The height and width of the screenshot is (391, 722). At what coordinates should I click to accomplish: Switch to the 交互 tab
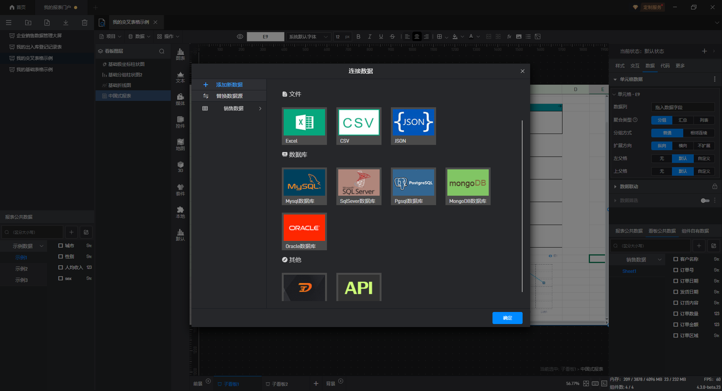tap(635, 66)
